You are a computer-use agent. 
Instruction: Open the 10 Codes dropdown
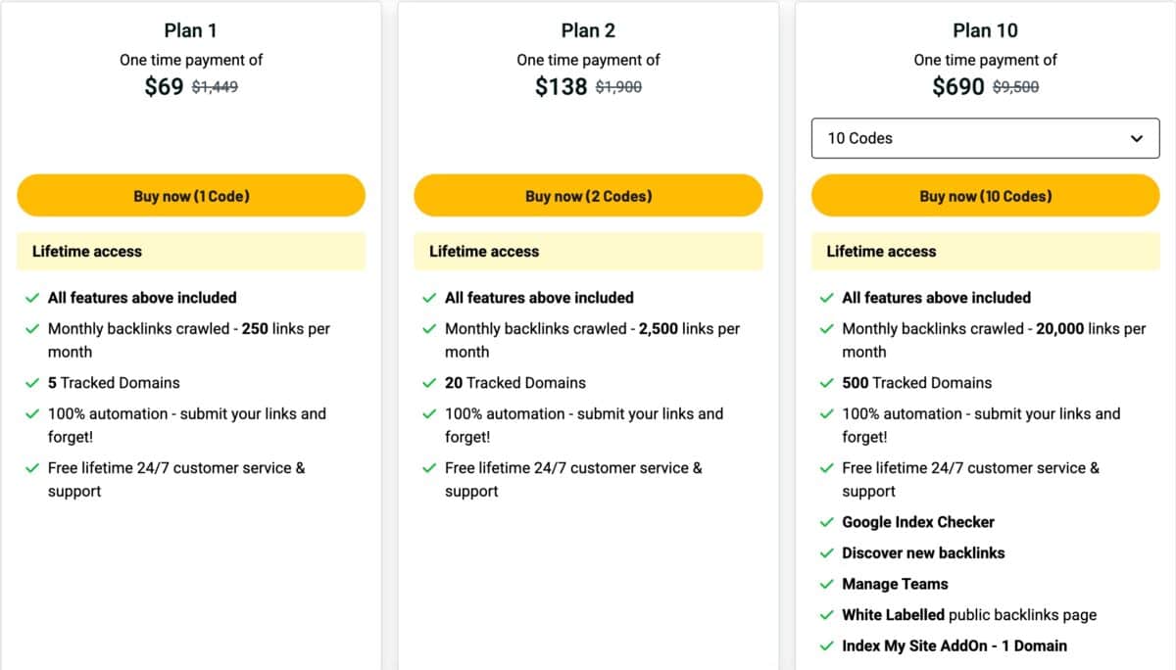[x=985, y=138]
